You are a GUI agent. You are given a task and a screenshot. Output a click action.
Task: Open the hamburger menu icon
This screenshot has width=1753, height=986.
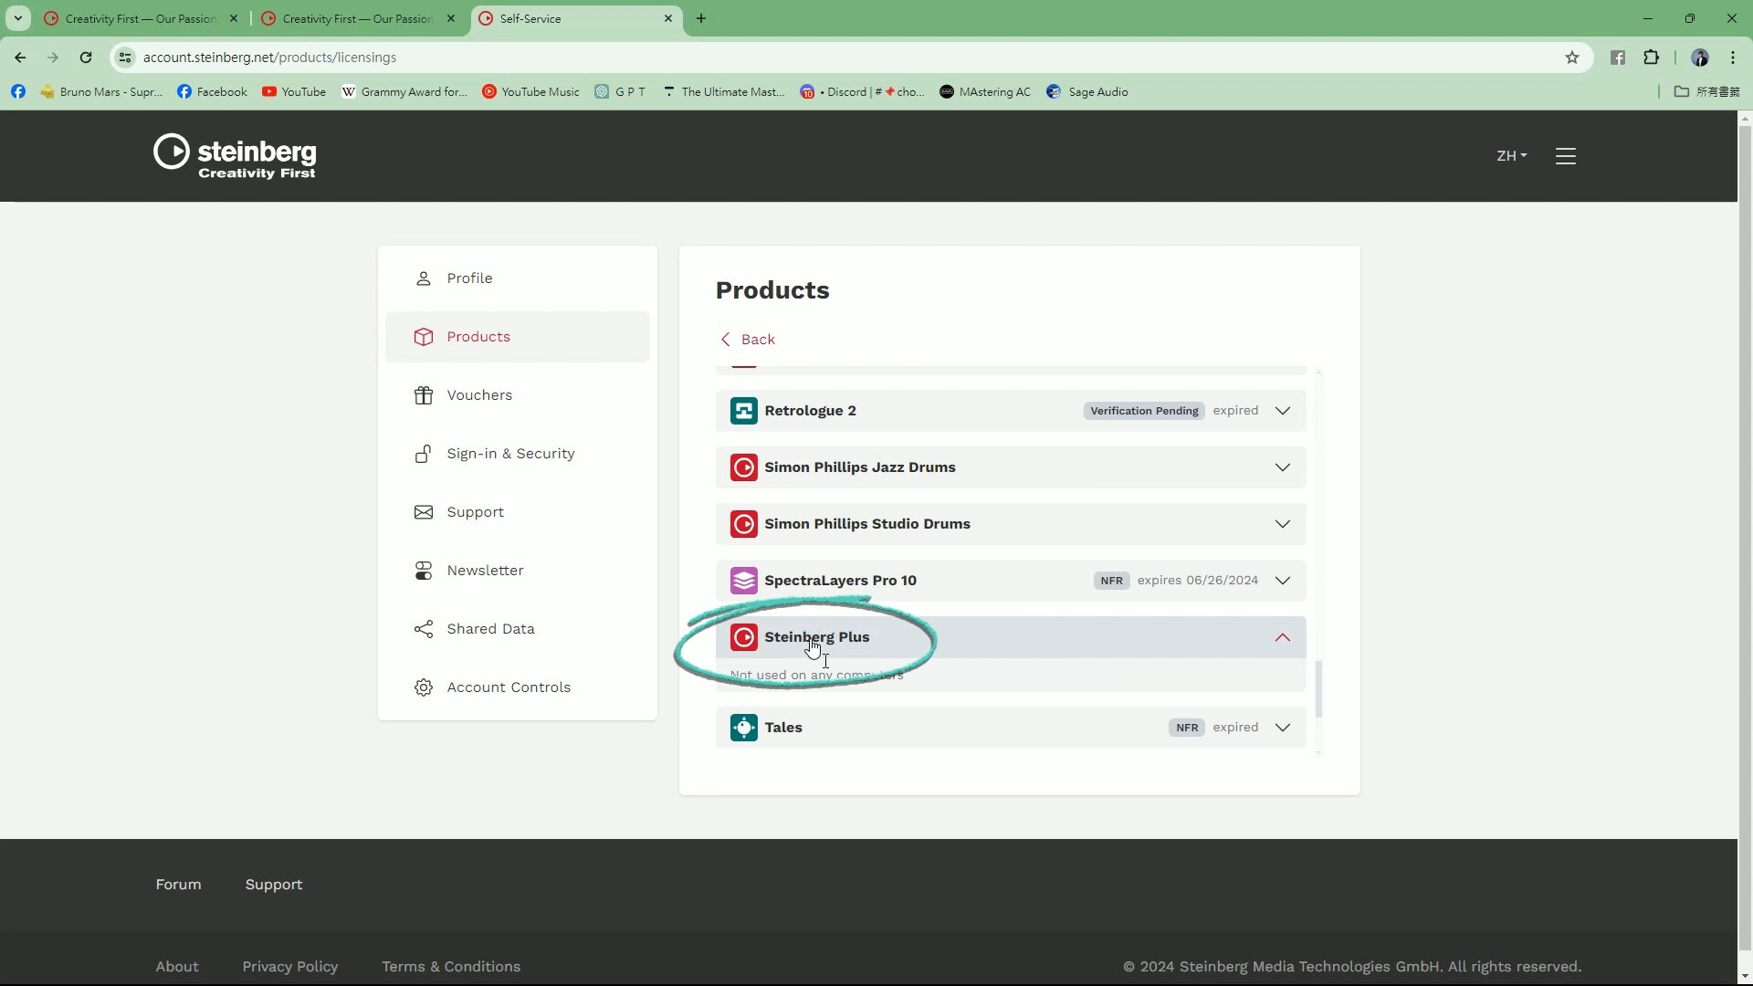point(1565,156)
